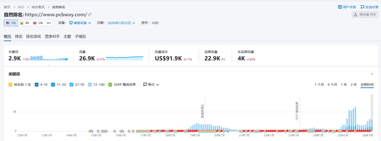Select the US database button
Image resolution: width=381 pixels, height=141 pixels.
click(11, 23)
